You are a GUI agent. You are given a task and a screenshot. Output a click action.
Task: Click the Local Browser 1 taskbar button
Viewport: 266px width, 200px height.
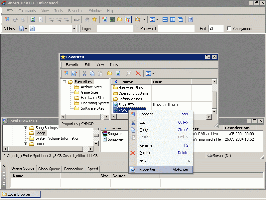coord(20,194)
